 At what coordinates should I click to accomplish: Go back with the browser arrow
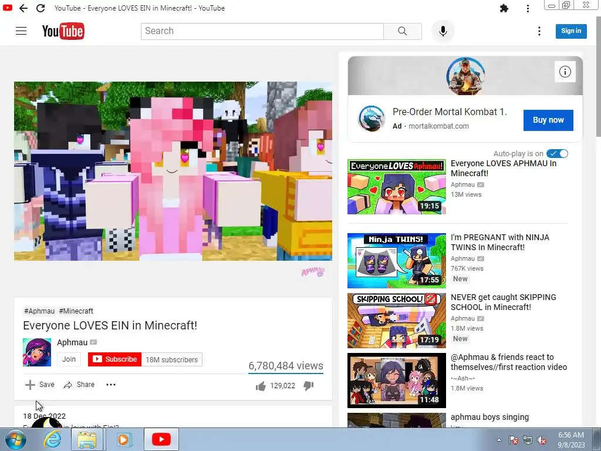point(23,8)
